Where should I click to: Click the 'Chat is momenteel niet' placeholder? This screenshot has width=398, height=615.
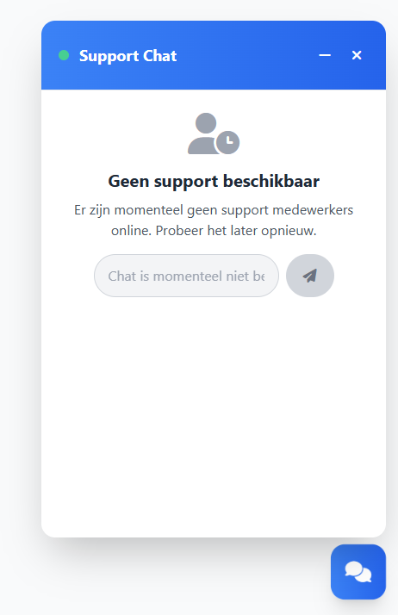coord(186,276)
